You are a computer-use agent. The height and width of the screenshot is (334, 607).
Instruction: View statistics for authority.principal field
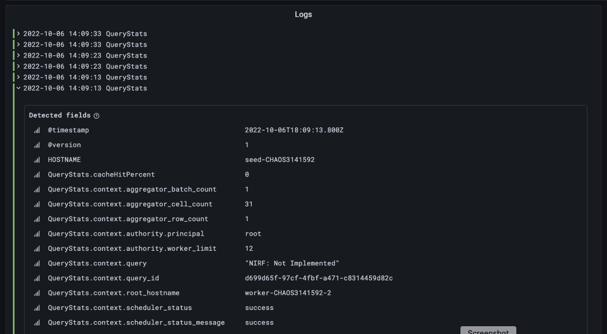click(x=36, y=233)
